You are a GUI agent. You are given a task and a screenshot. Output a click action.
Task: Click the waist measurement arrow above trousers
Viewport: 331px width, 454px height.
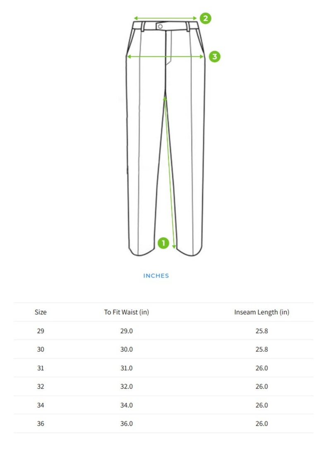[165, 18]
